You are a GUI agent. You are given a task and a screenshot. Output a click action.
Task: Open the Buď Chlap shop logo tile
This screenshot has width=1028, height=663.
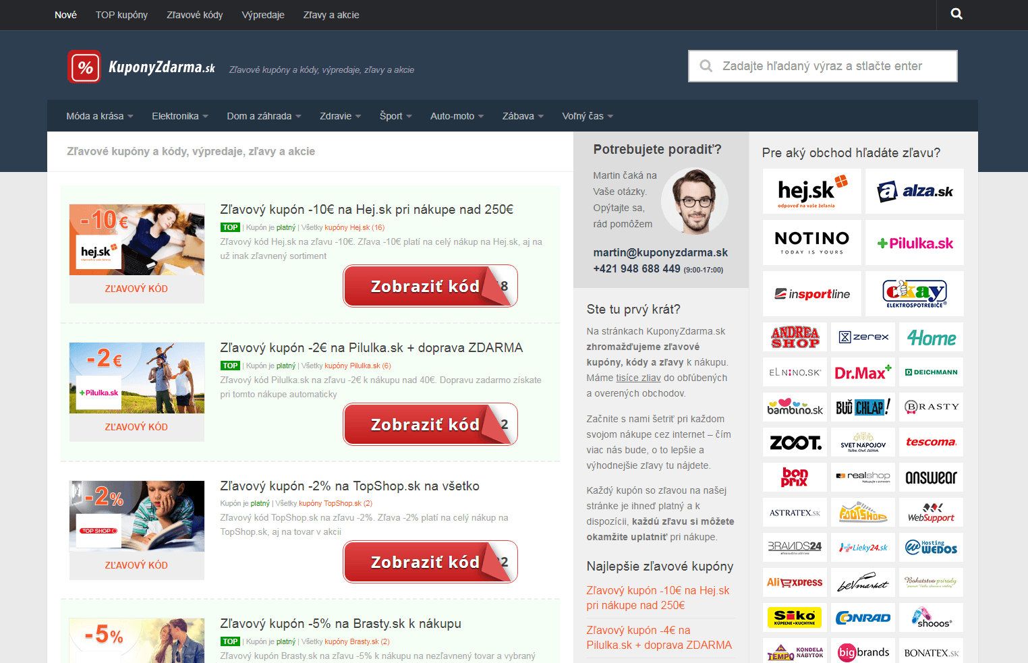pos(863,407)
